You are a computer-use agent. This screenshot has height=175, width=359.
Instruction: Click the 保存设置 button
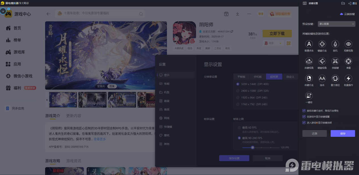click(234, 158)
